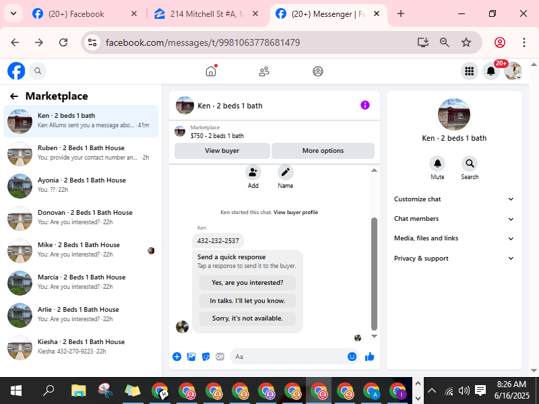Viewport: 539px width, 404px height.
Task: View site information icon in address bar
Action: [92, 42]
